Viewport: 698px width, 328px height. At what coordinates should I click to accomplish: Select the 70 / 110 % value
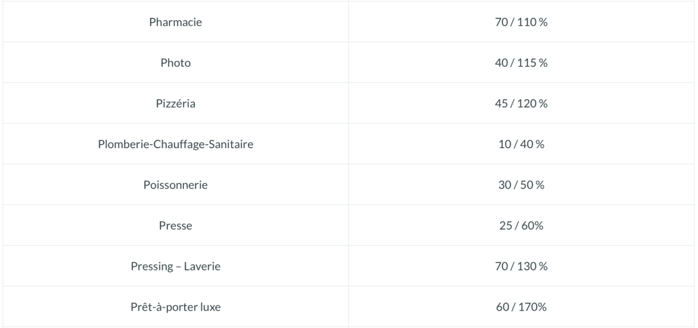[x=521, y=22]
